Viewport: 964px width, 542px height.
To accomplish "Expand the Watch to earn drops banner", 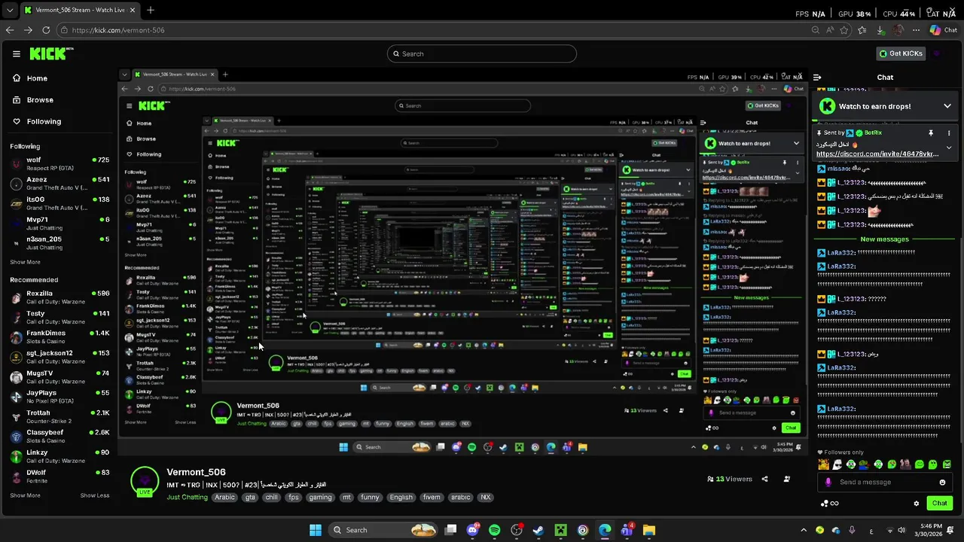I will 947,106.
